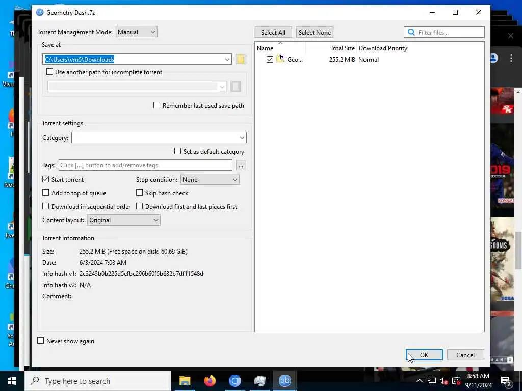Check Set as default category

[177, 151]
